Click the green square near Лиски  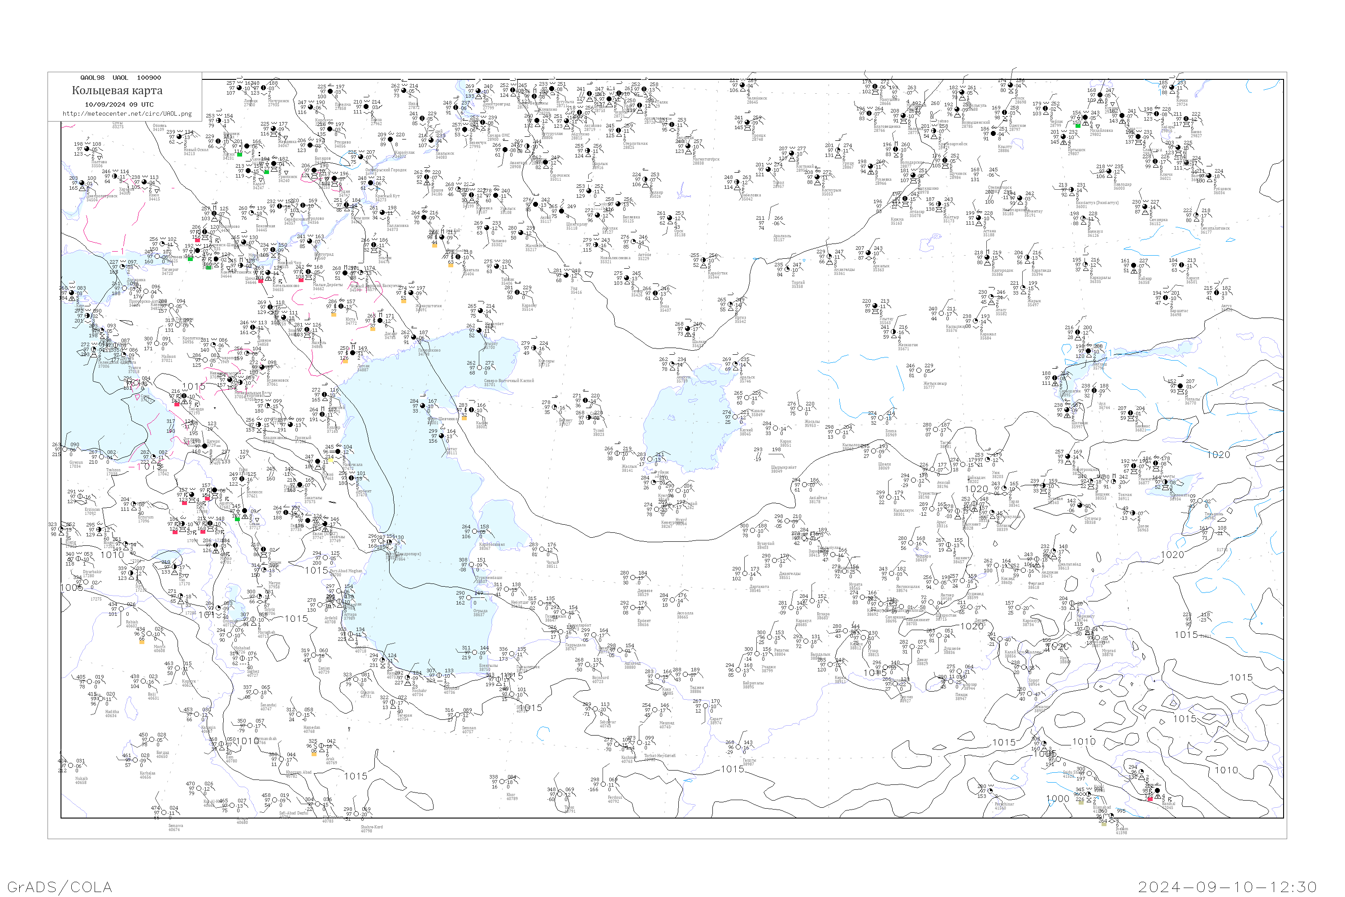239,154
